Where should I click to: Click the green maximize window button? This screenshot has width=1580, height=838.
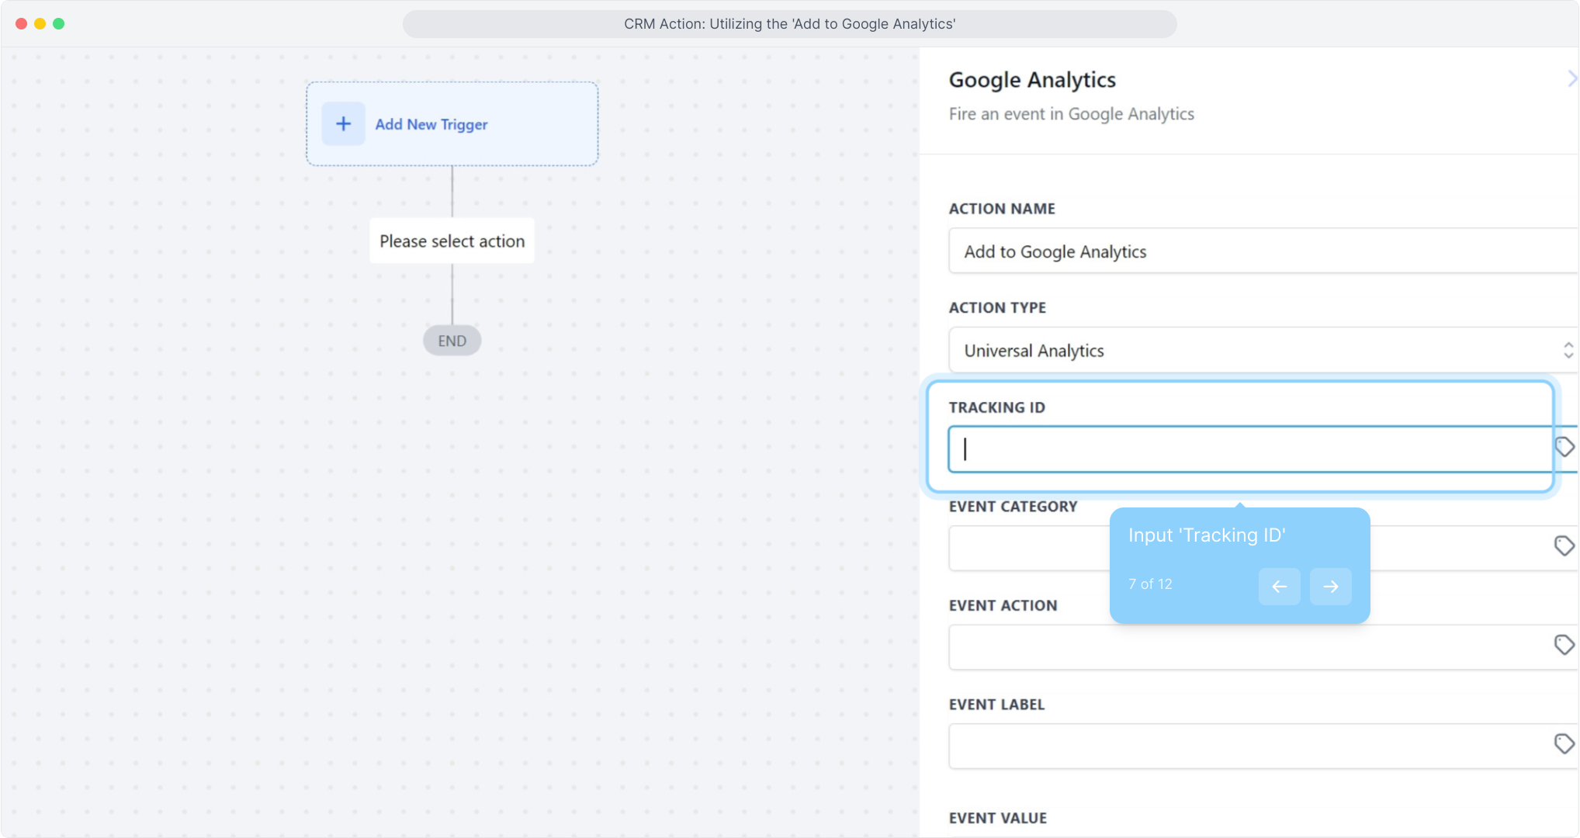point(58,24)
